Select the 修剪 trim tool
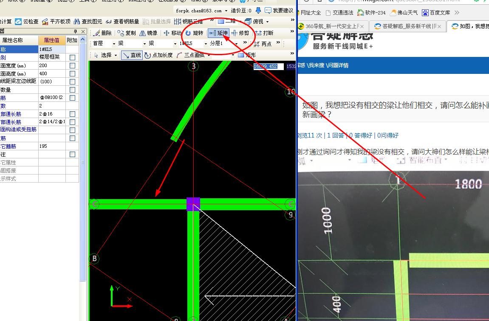This screenshot has width=489, height=321. coord(240,33)
